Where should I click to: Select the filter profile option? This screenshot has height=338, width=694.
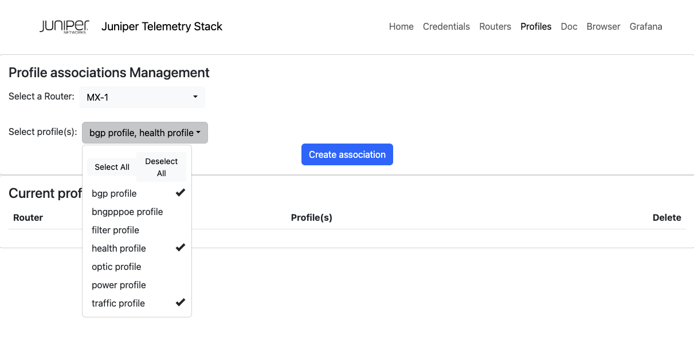pos(136,230)
